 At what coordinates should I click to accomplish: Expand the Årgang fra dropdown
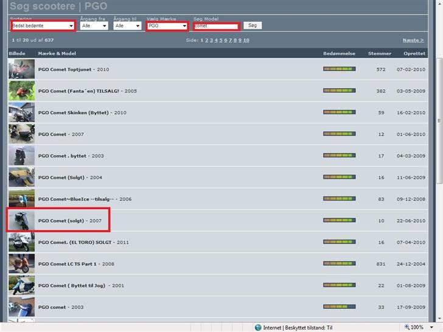94,26
